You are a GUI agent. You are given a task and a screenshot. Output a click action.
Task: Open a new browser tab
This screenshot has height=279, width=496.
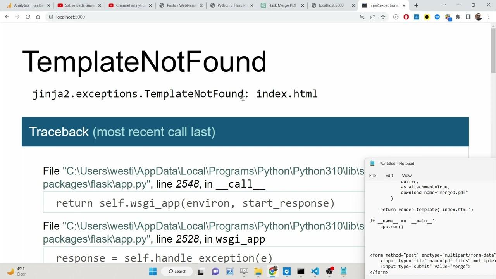coord(416,5)
